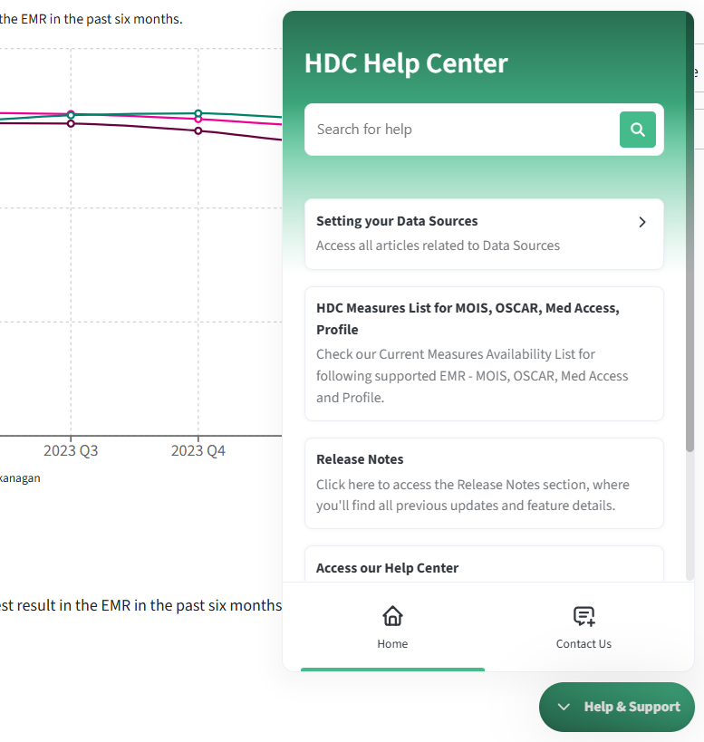The height and width of the screenshot is (742, 704).
Task: Click the help panel vertical scrollbar
Action: click(x=690, y=362)
